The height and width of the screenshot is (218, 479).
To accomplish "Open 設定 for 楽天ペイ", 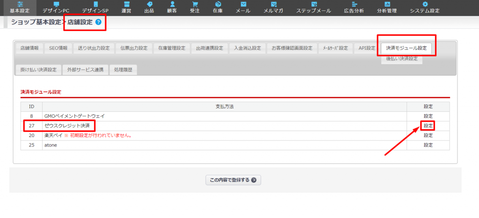I will tap(428, 135).
